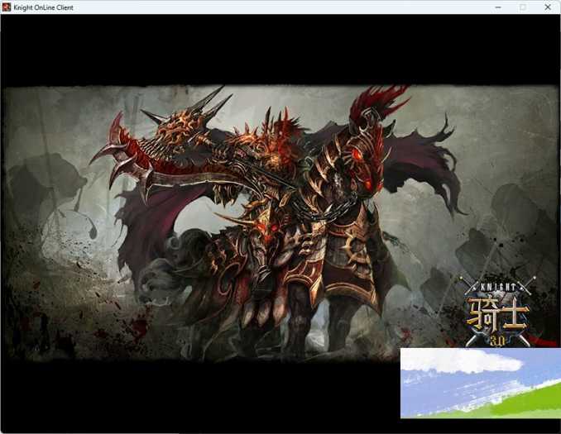Close the Knight OnLine Client window

click(547, 7)
